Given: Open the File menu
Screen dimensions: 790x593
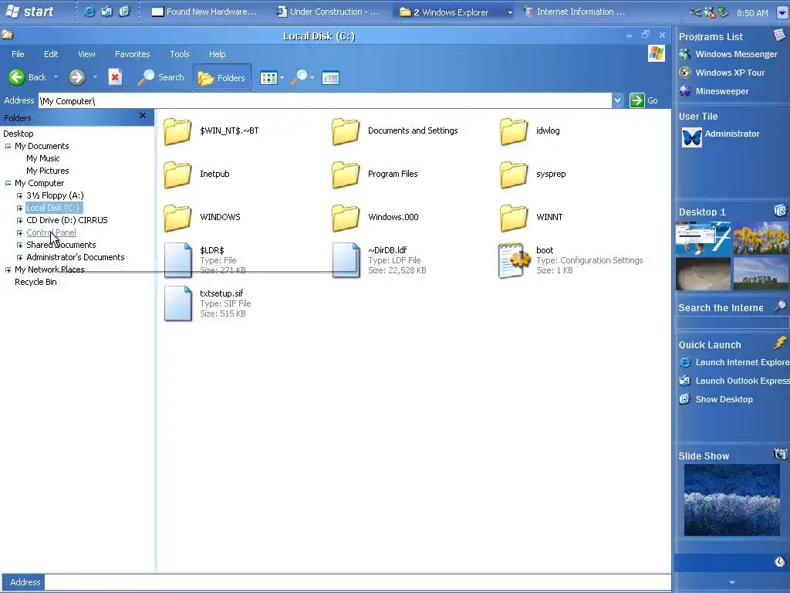Looking at the screenshot, I should pos(18,54).
